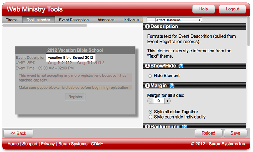
Task: Collapse the Show/Hide section arrow icon
Action: 147,66
